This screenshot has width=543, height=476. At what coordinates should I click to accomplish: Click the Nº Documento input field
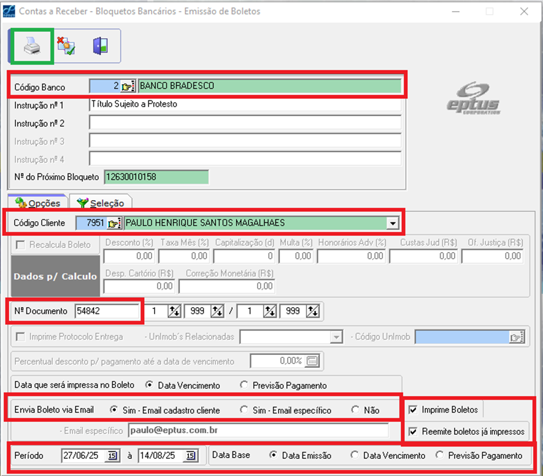tap(107, 311)
